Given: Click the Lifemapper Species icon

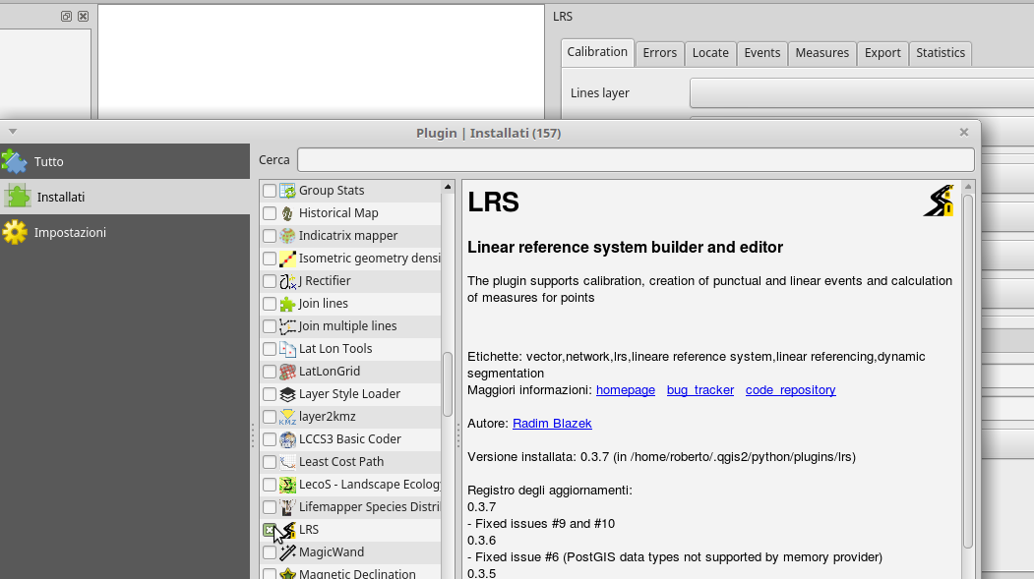Looking at the screenshot, I should click(x=287, y=507).
